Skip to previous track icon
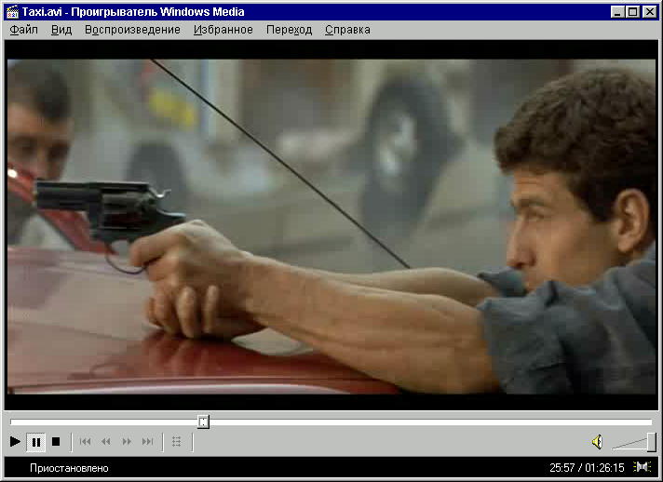The width and height of the screenshot is (663, 482). point(85,442)
